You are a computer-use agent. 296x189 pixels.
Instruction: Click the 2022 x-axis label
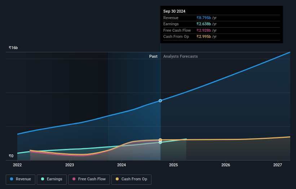pyautogui.click(x=17, y=165)
